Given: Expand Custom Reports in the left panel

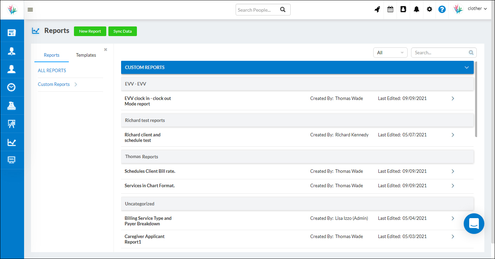Looking at the screenshot, I should point(75,84).
